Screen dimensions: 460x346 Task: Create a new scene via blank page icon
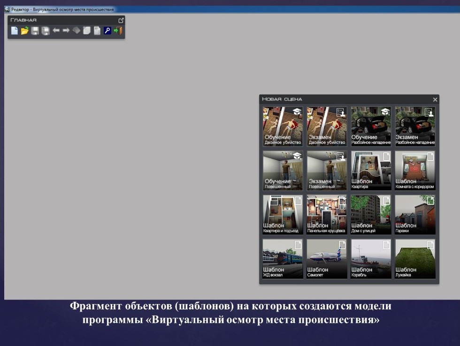(x=15, y=30)
